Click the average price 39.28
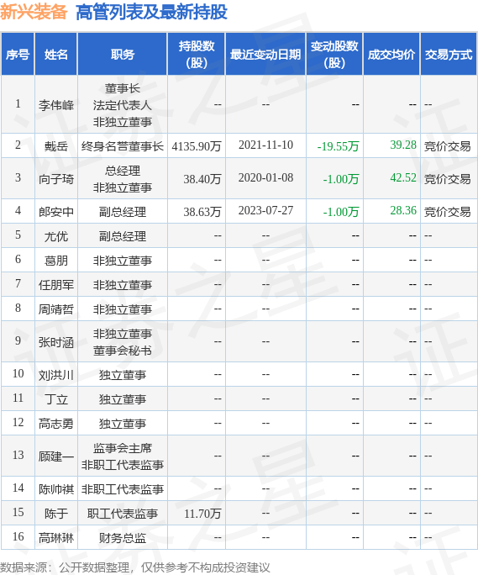Image resolution: width=478 pixels, height=575 pixels. (403, 145)
